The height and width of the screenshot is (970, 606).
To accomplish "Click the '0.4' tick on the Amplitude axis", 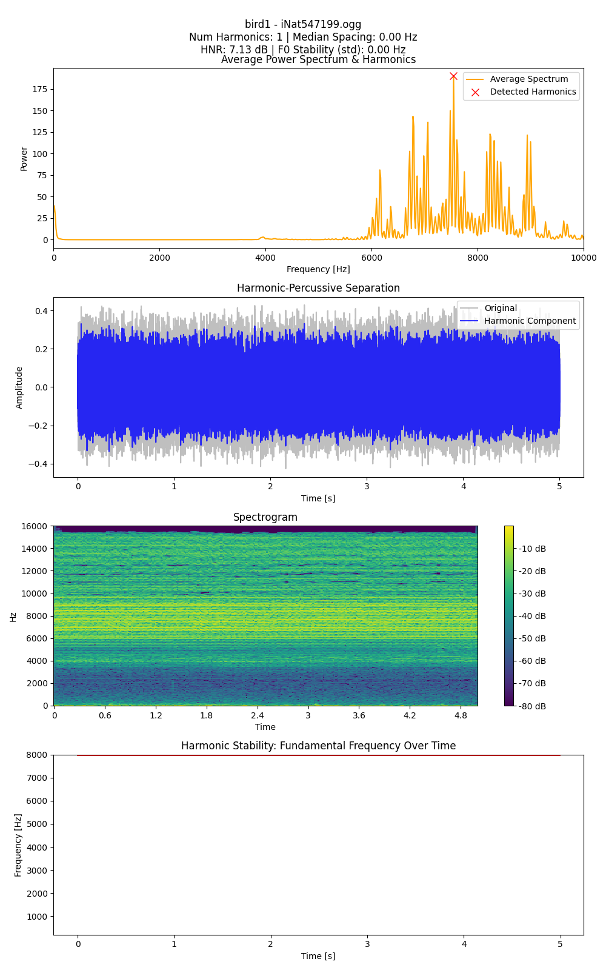I will point(42,311).
